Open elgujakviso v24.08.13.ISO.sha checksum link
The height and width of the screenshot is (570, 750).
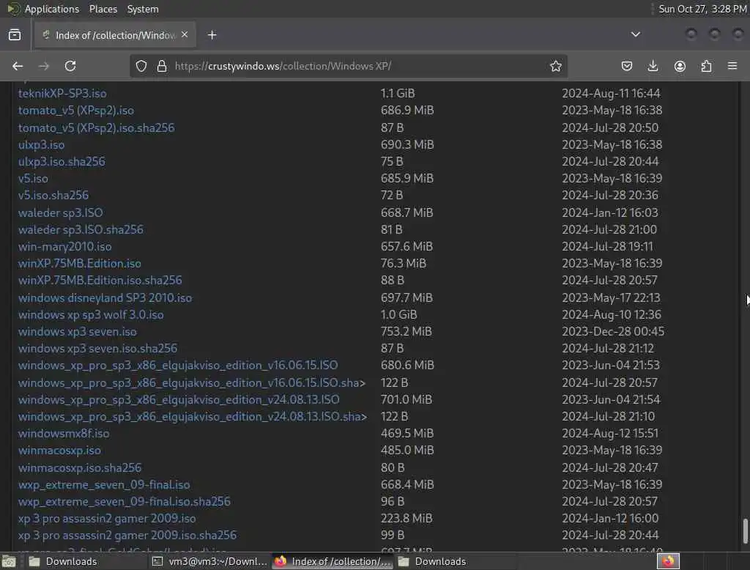(x=193, y=417)
